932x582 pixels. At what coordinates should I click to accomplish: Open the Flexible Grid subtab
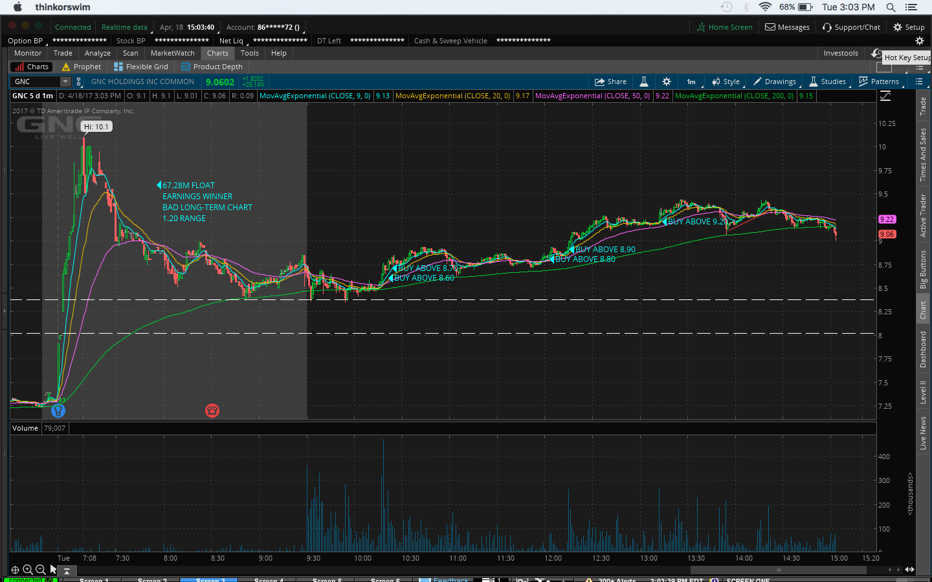point(141,67)
